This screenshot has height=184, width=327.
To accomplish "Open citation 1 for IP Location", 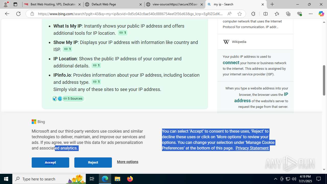I will tap(96, 65).
